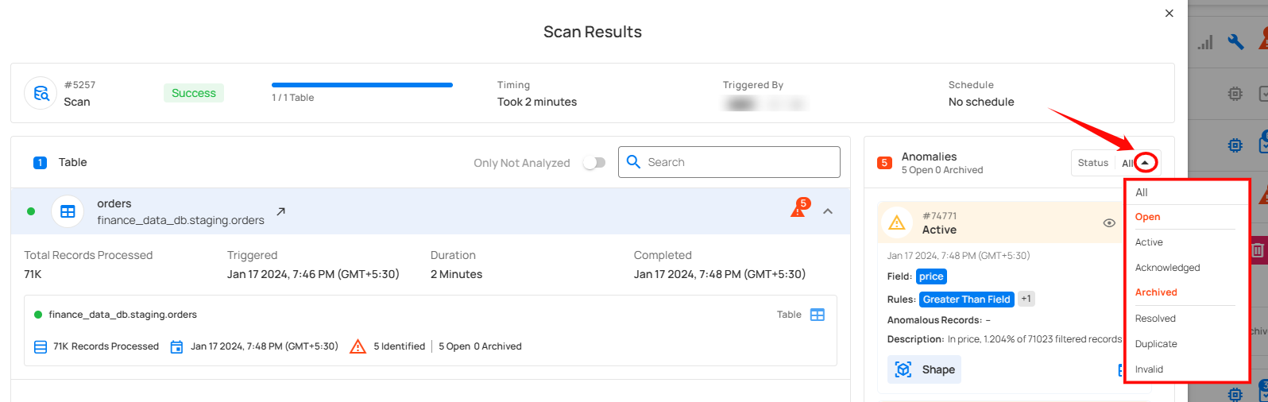
Task: Click the Shape anomaly type icon
Action: pos(903,369)
